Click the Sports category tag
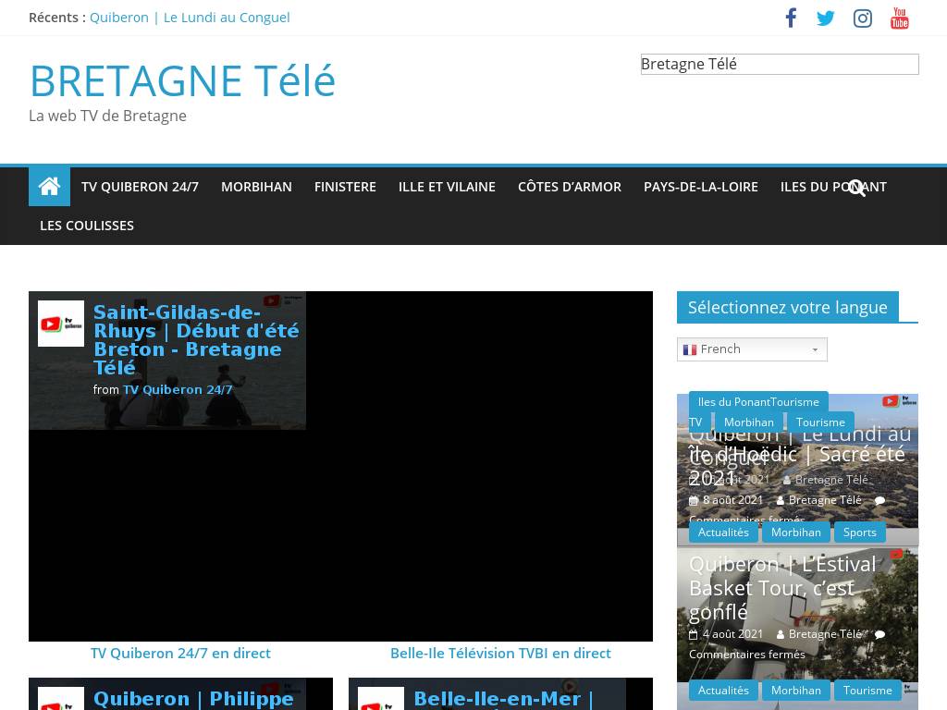Image resolution: width=947 pixels, height=710 pixels. [x=859, y=532]
